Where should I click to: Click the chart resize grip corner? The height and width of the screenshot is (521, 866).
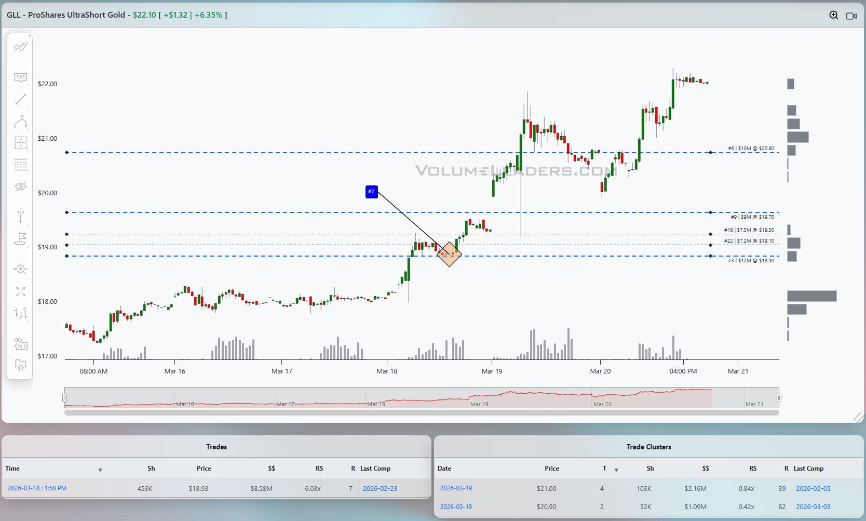coord(858,417)
